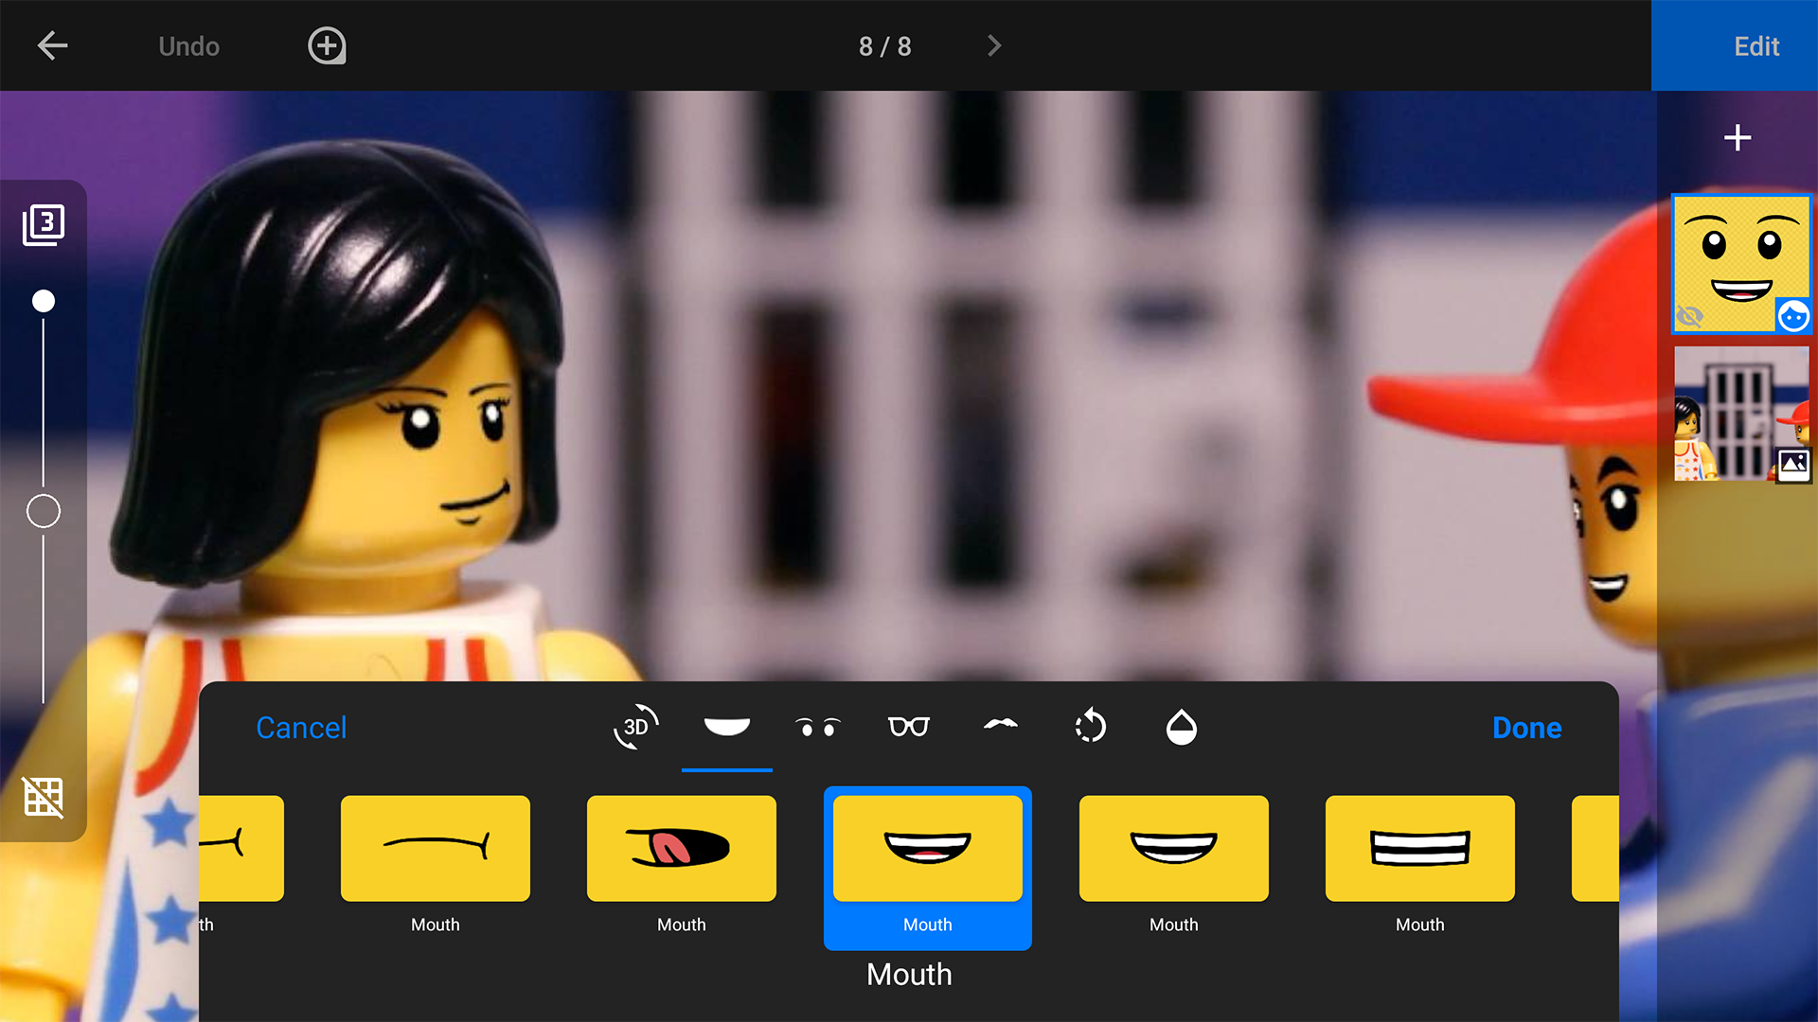The image size is (1818, 1022).
Task: Click the reset rotation icon
Action: coord(1090,727)
